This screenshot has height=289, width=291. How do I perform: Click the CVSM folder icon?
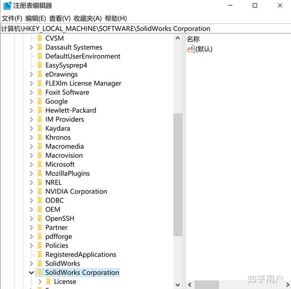(x=40, y=38)
